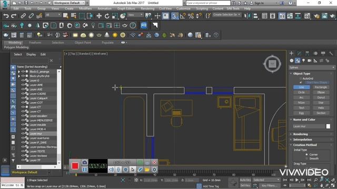Toggle Angle Snap button
The height and width of the screenshot is (189, 337).
click(x=183, y=16)
